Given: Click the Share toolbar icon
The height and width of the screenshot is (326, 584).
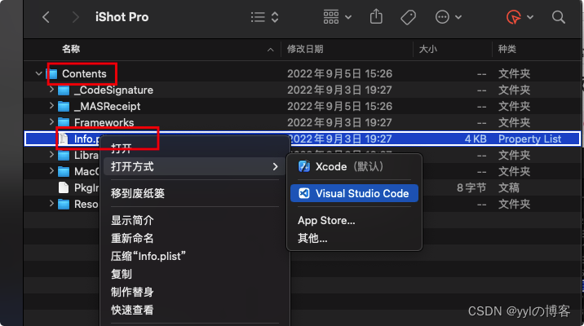Looking at the screenshot, I should (x=376, y=17).
